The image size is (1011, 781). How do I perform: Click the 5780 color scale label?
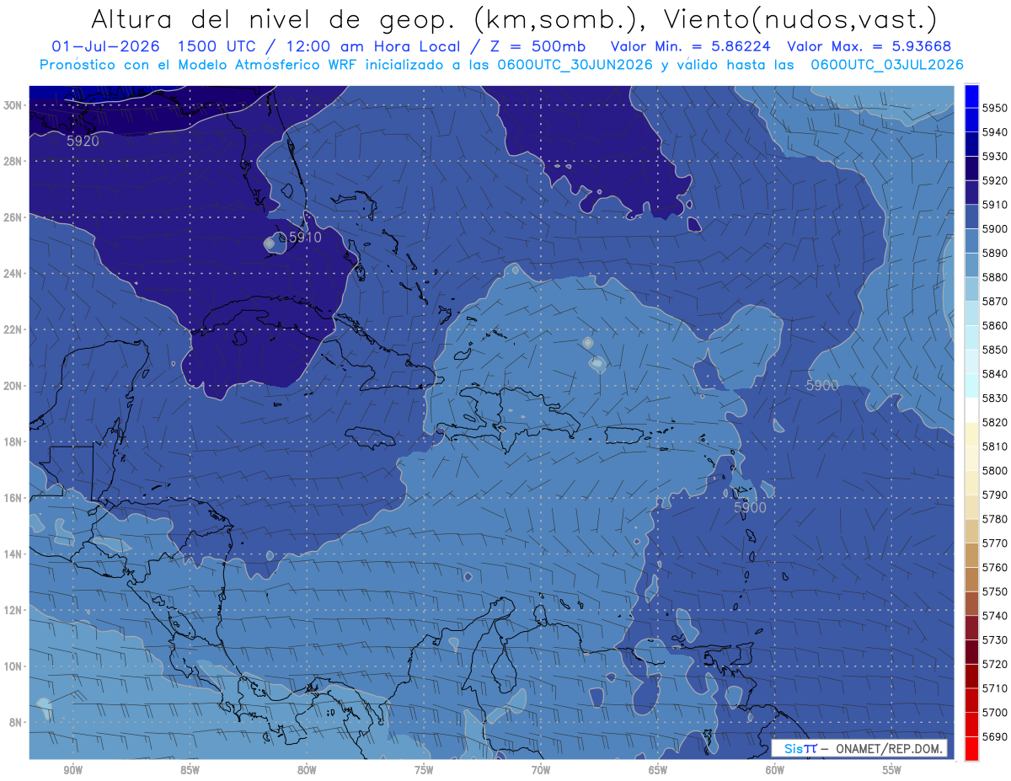click(995, 519)
